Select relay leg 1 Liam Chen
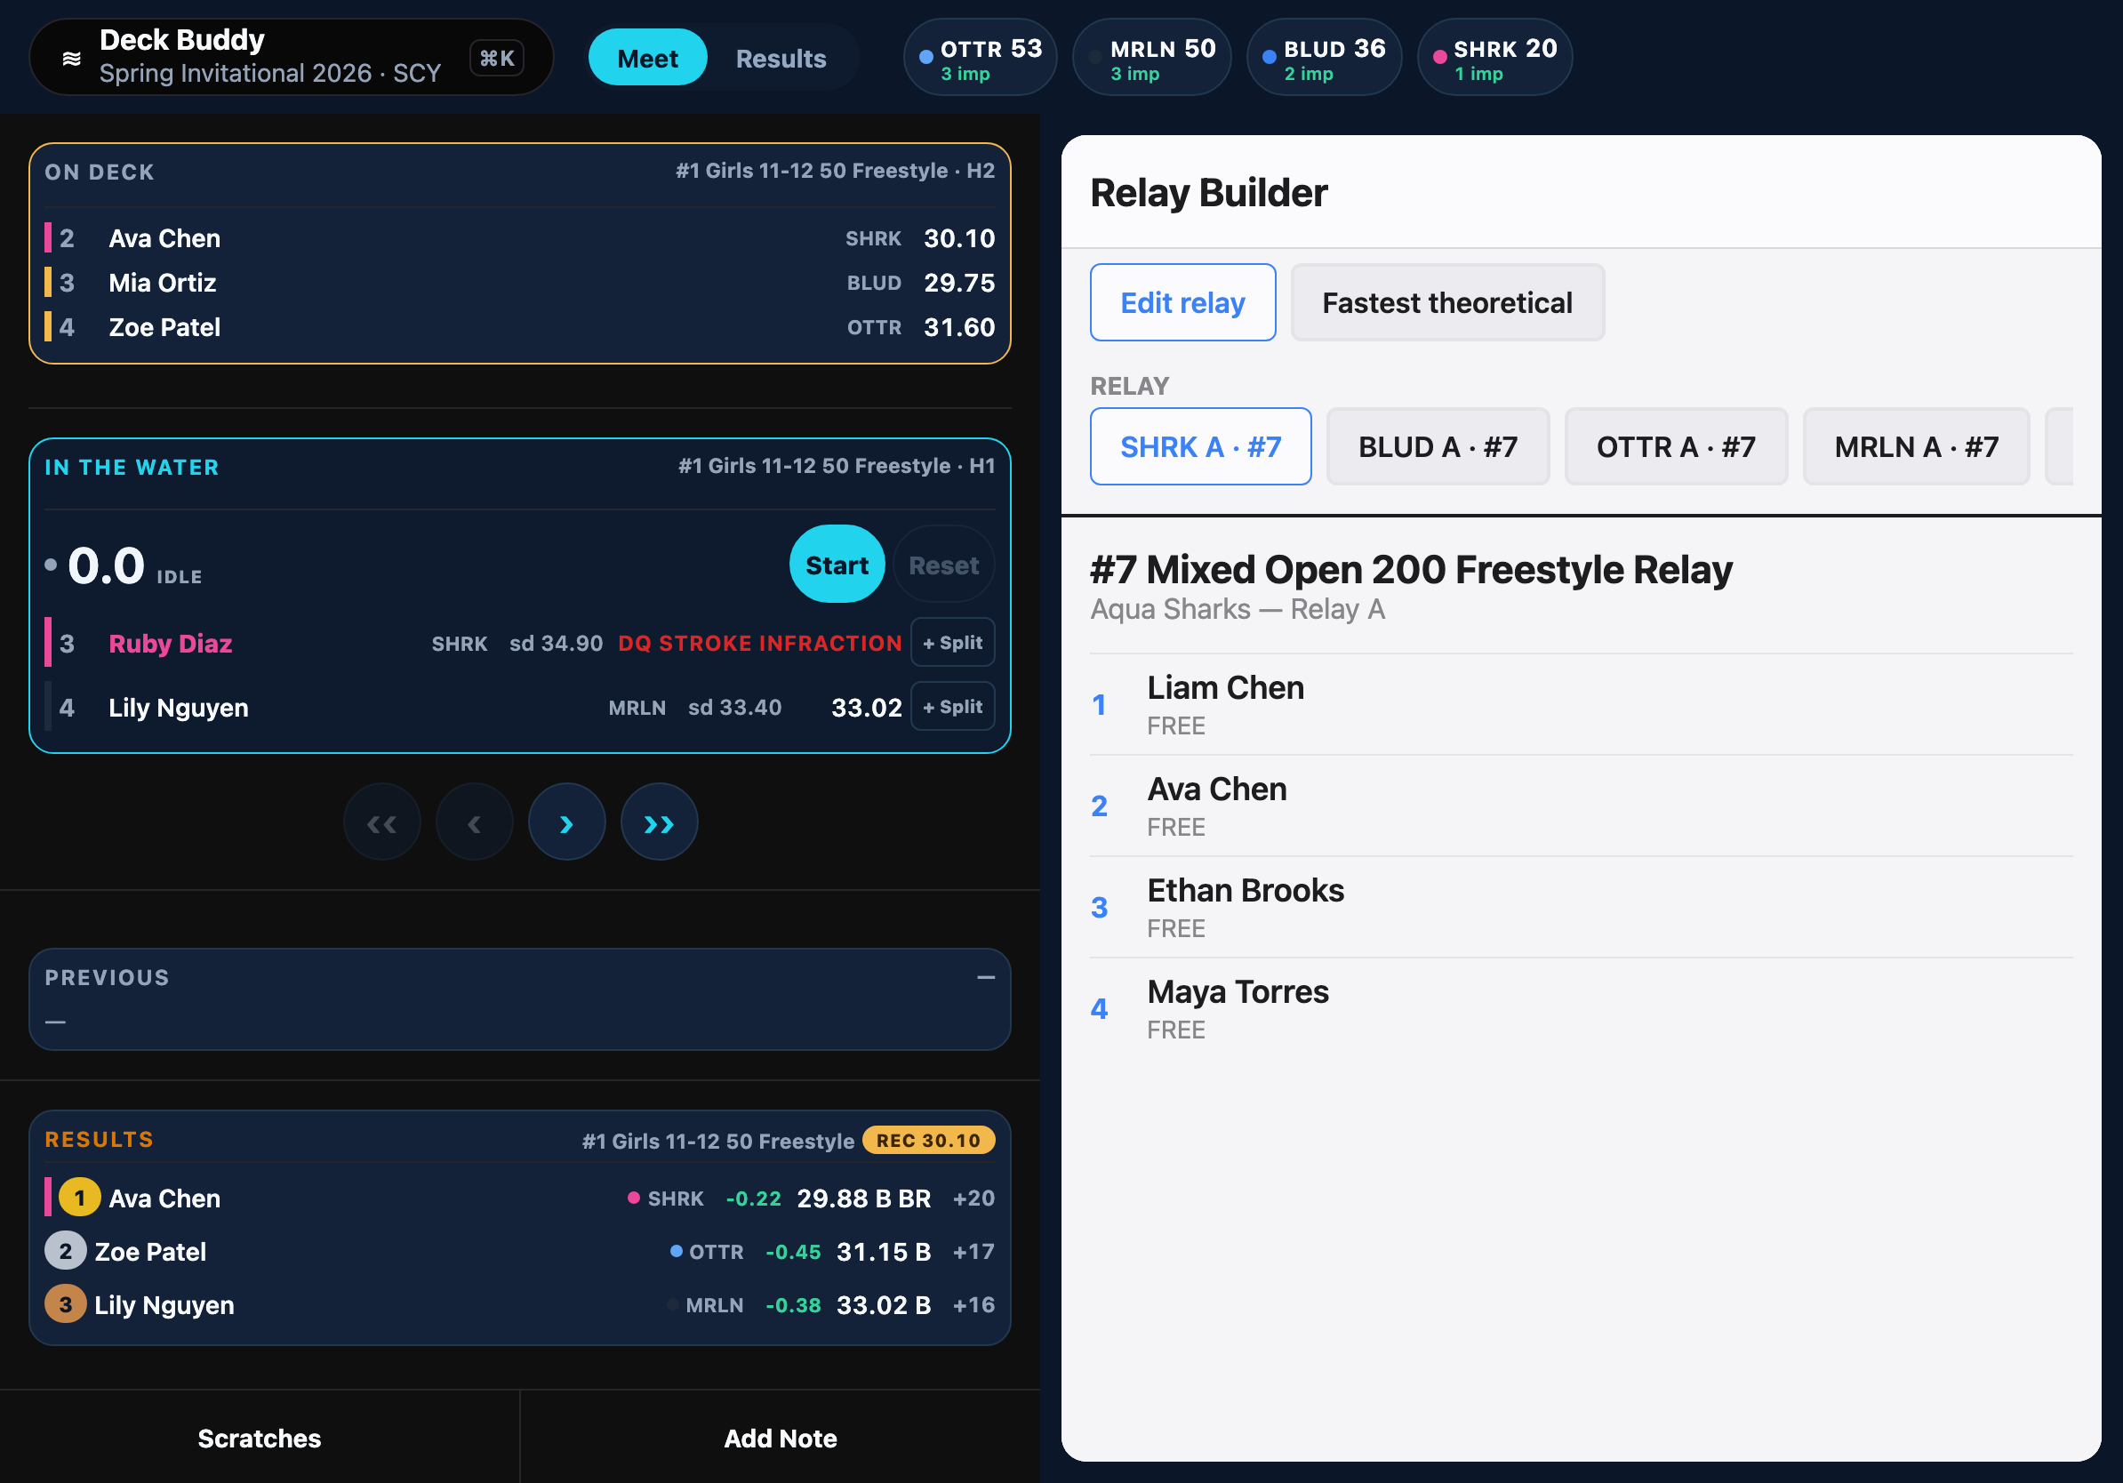2123x1483 pixels. (1582, 704)
